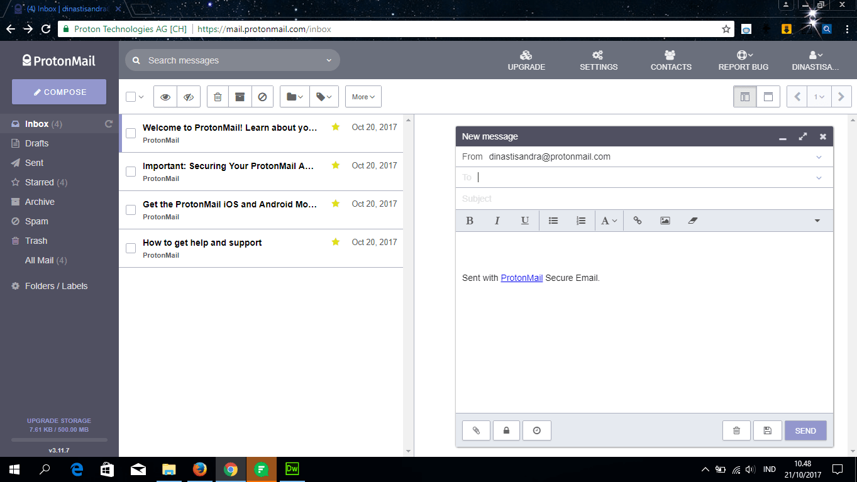The height and width of the screenshot is (482, 857).
Task: Open the page number dropdown
Action: click(x=819, y=97)
